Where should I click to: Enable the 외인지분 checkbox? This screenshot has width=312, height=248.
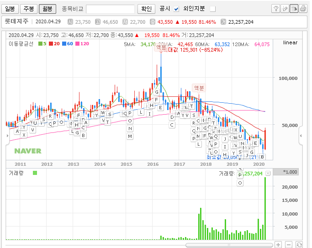pos(213,9)
